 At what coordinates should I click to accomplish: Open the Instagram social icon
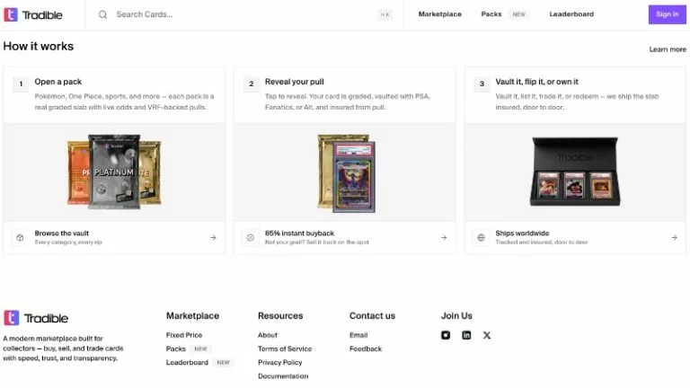pos(446,335)
